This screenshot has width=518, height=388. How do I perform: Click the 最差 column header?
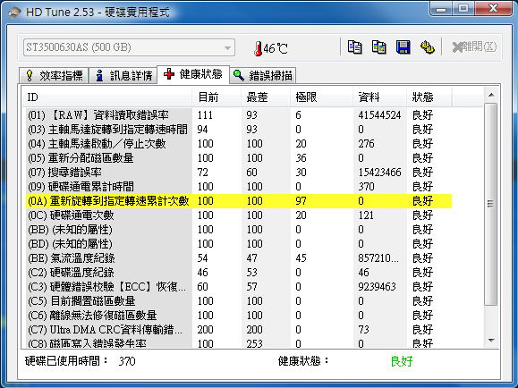(266, 97)
